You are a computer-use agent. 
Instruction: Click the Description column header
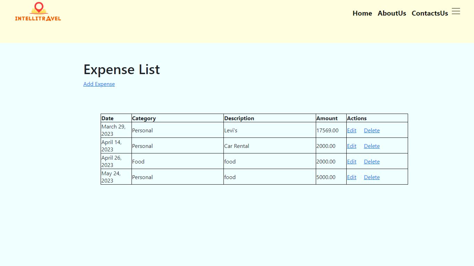pyautogui.click(x=239, y=118)
